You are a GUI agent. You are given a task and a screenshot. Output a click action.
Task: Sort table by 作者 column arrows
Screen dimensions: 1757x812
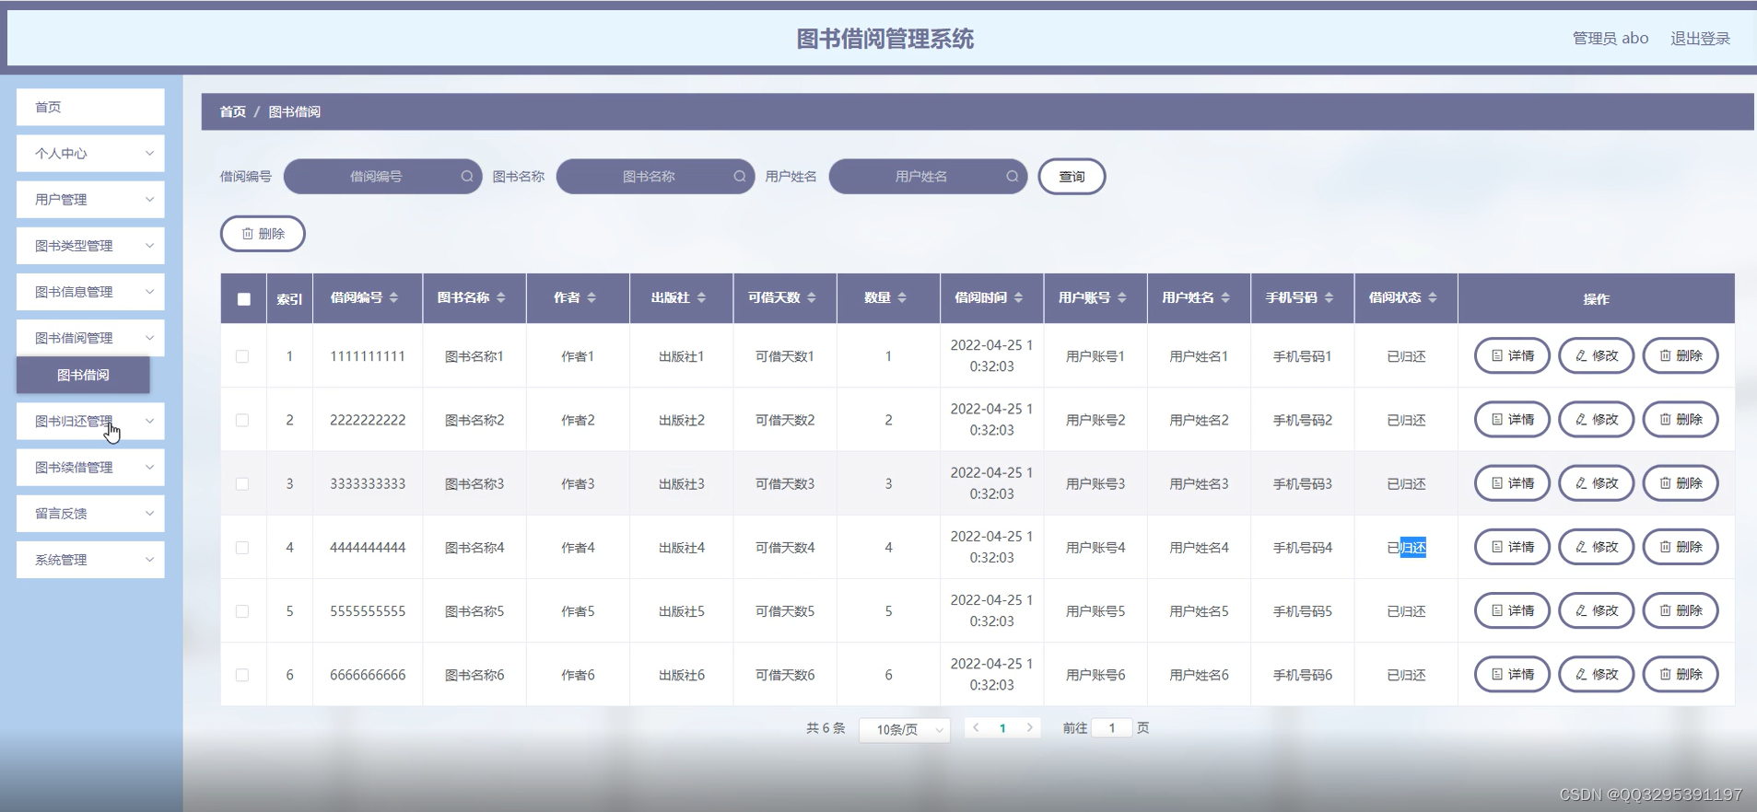pos(592,297)
